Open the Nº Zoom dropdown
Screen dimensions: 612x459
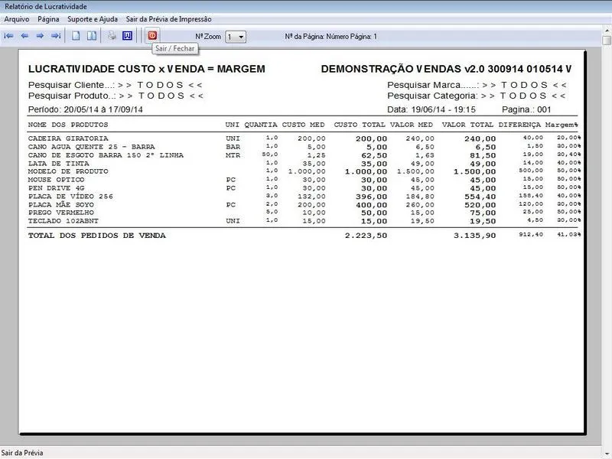[x=241, y=37]
